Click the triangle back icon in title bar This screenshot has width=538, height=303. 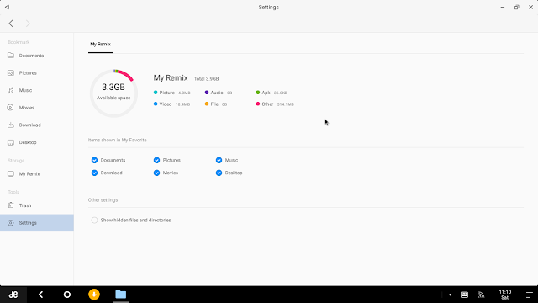coord(7,7)
